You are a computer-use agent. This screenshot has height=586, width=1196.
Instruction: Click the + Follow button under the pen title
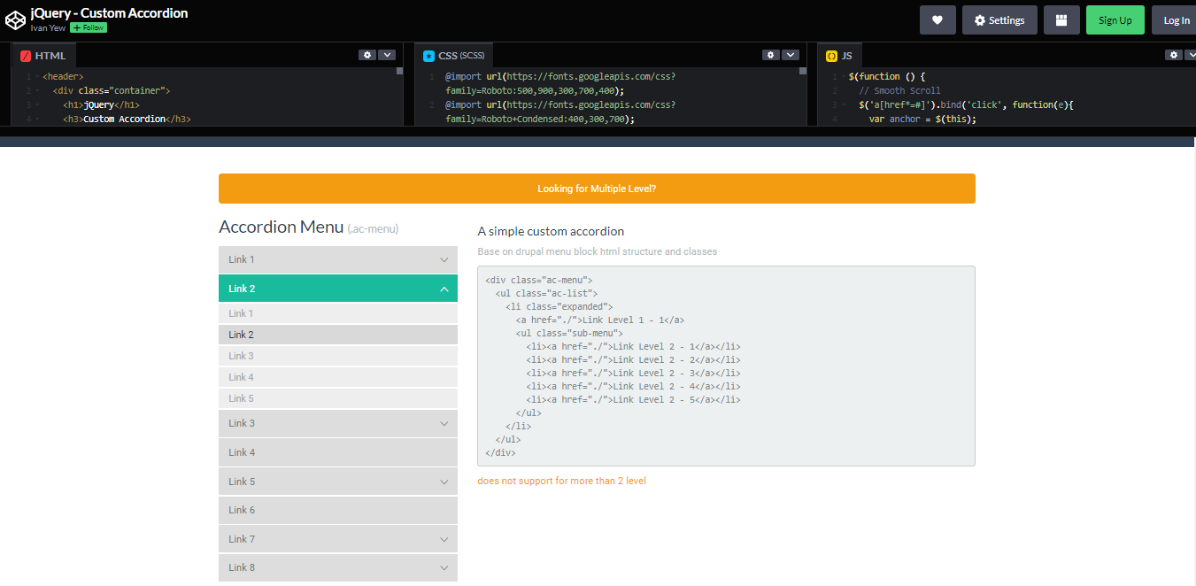tap(88, 27)
